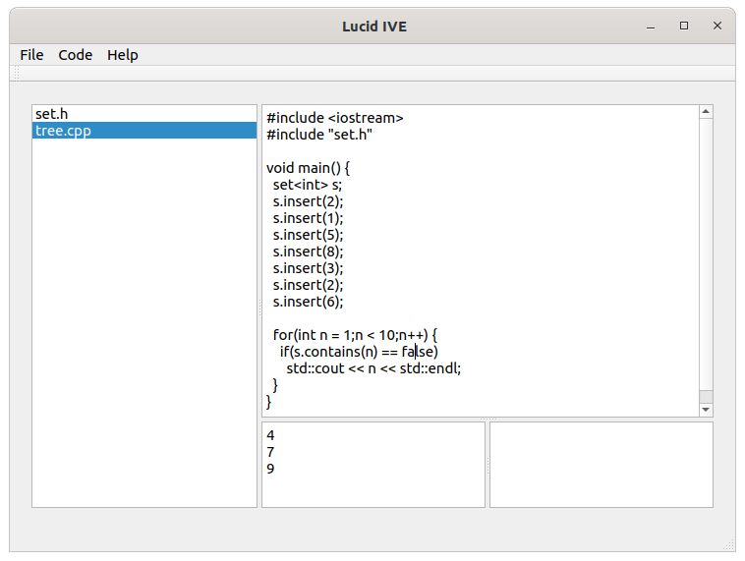Click the editor scrollbar up arrow
The width and height of the screenshot is (745, 561).
(x=706, y=112)
